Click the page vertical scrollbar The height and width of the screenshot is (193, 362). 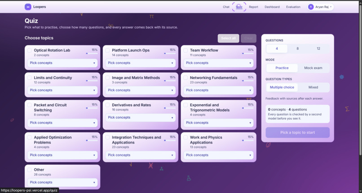[x=360, y=79]
